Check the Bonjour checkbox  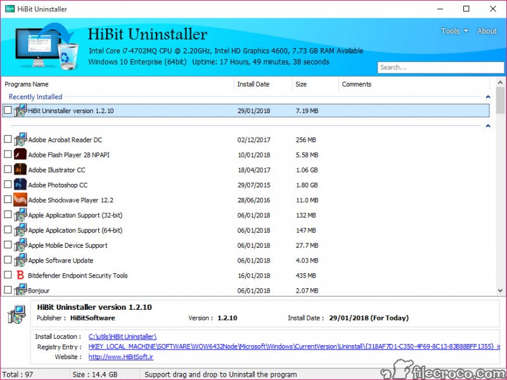pos(8,290)
